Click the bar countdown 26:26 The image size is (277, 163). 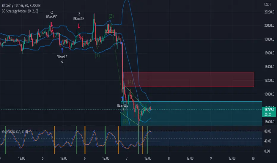[268, 114]
